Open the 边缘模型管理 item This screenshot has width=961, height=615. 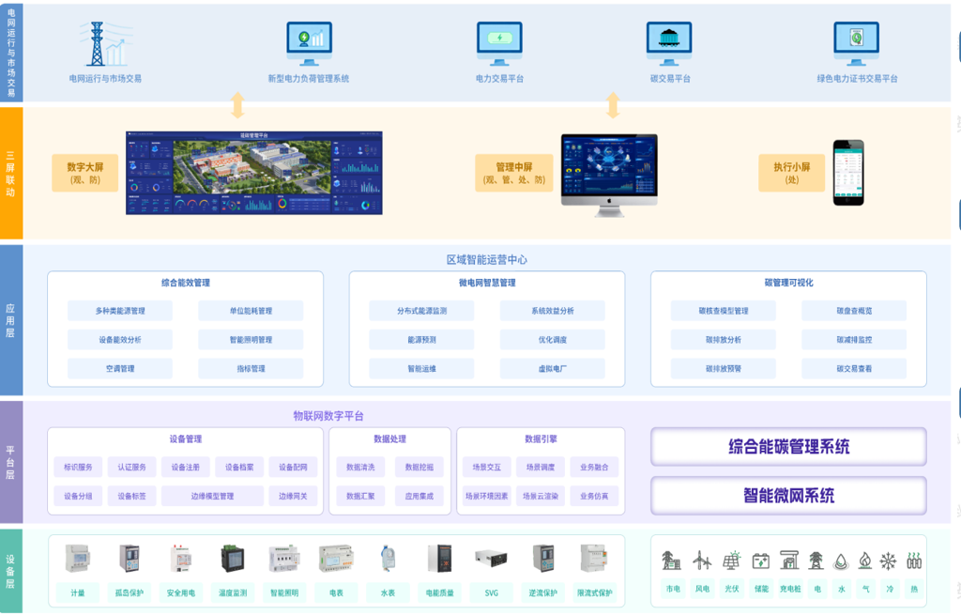(212, 496)
